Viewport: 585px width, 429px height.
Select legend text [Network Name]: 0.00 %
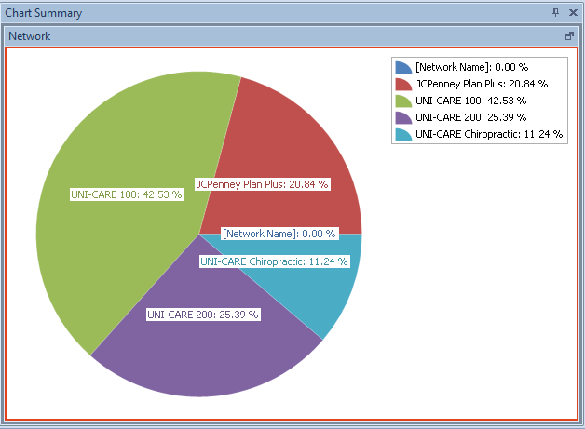pyautogui.click(x=472, y=67)
